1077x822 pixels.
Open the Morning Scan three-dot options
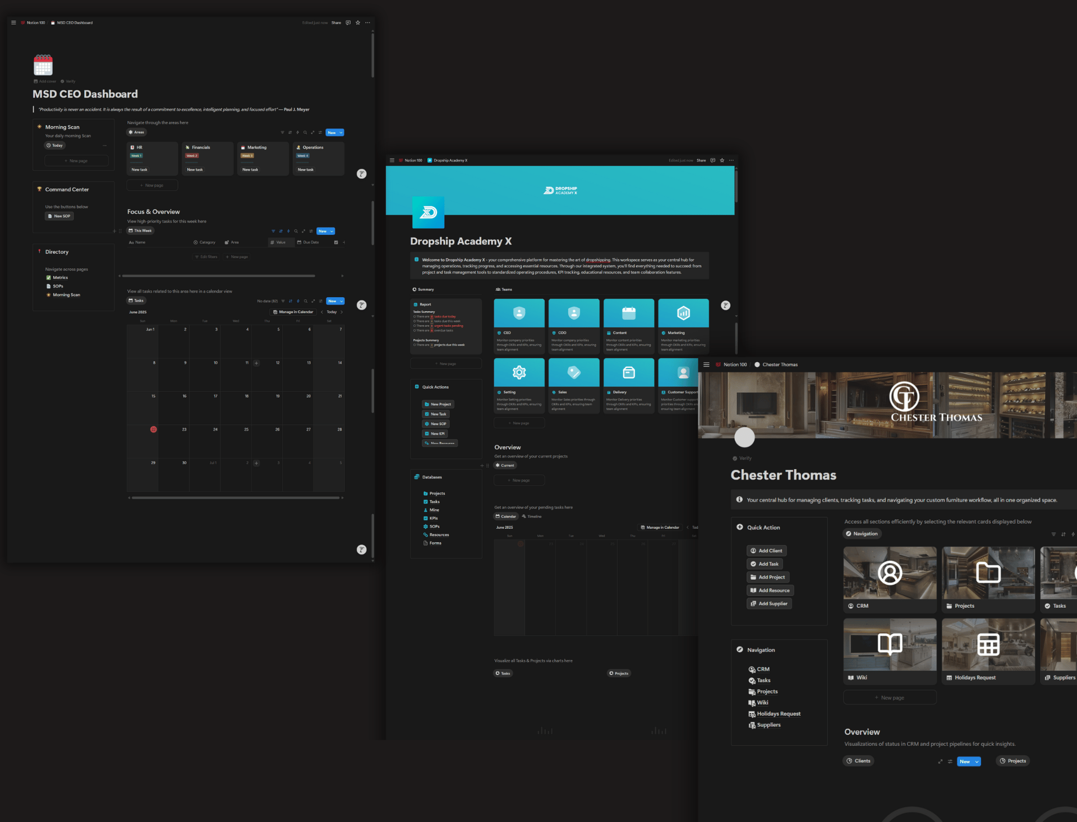point(104,146)
